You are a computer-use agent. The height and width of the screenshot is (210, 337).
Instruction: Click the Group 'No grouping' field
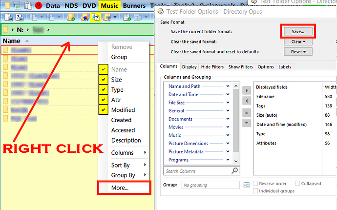[x=210, y=185]
